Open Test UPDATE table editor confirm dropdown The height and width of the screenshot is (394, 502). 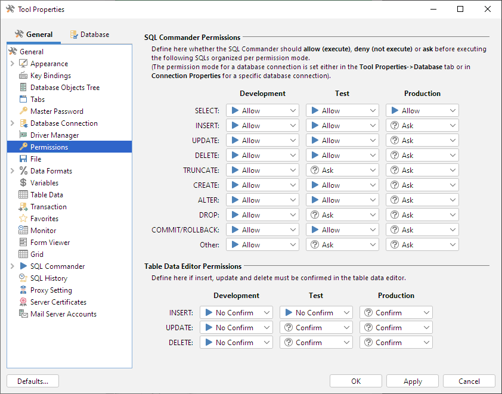316,328
